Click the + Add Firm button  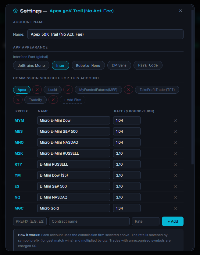tap(73, 100)
